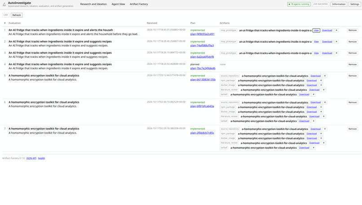
Task: Download row 7 tarball artifact
Action: [304, 147]
